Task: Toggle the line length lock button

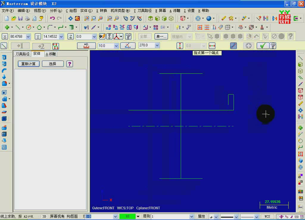Action: point(86,46)
